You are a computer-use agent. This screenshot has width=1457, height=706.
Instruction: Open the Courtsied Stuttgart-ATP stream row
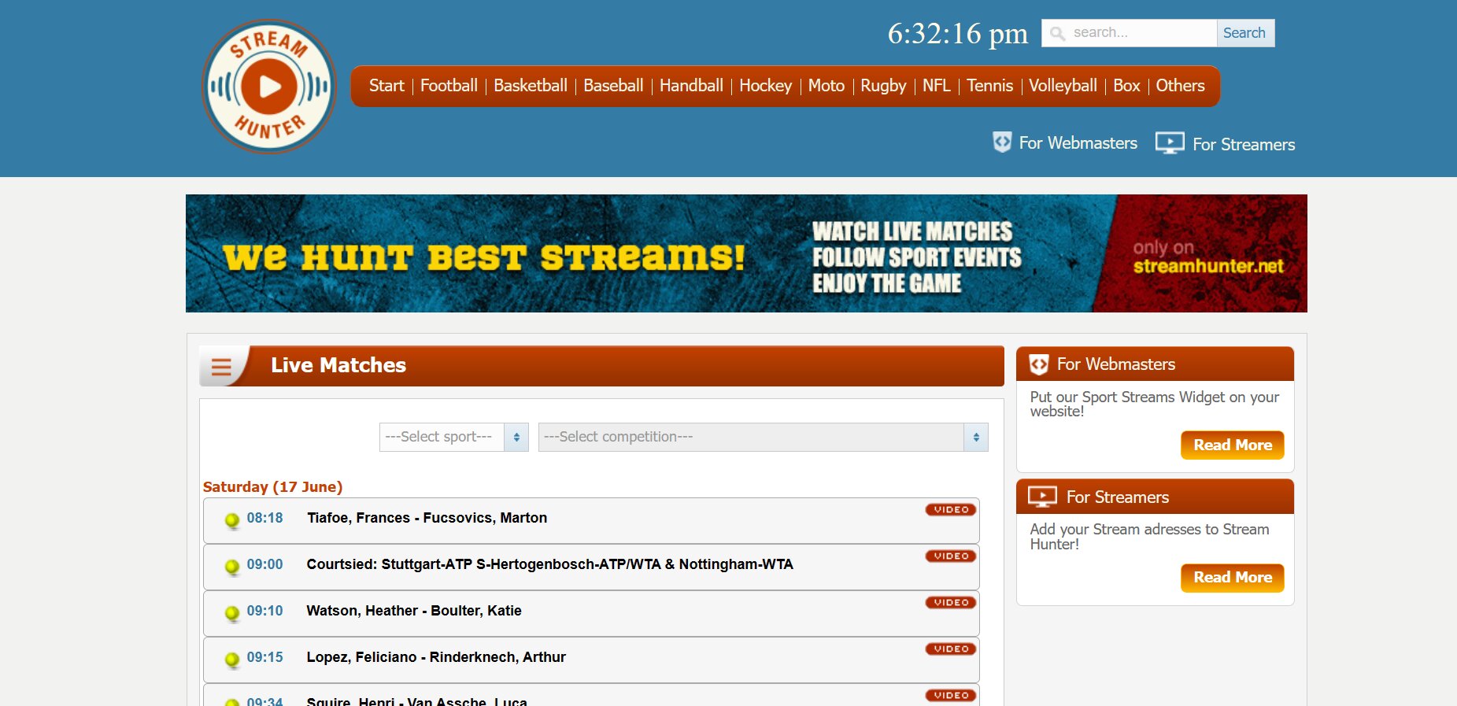(591, 567)
